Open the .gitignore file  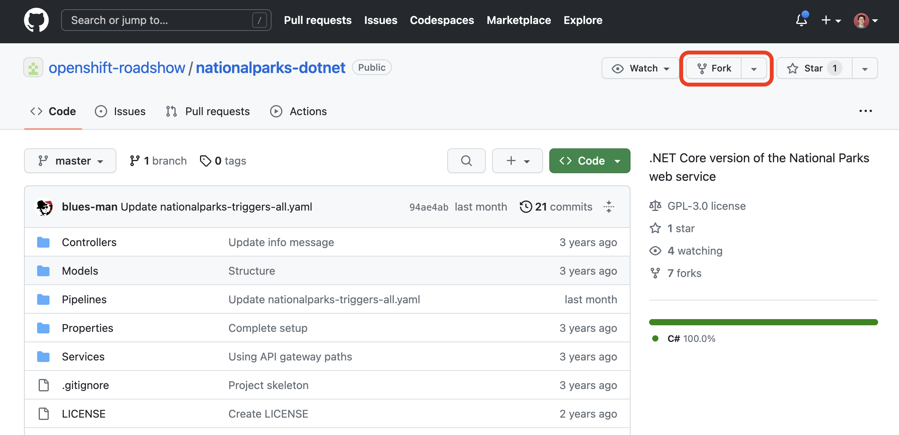point(85,385)
